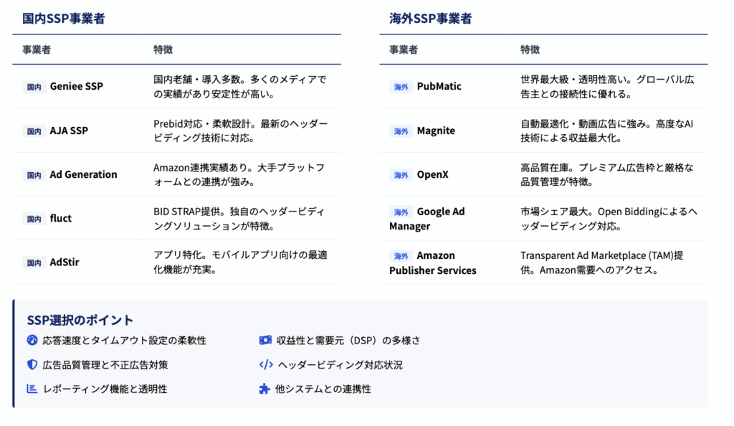The width and height of the screenshot is (734, 426).
Task: Click the code brackets icon beside ヘッダービディング対応状況
Action: 265,364
